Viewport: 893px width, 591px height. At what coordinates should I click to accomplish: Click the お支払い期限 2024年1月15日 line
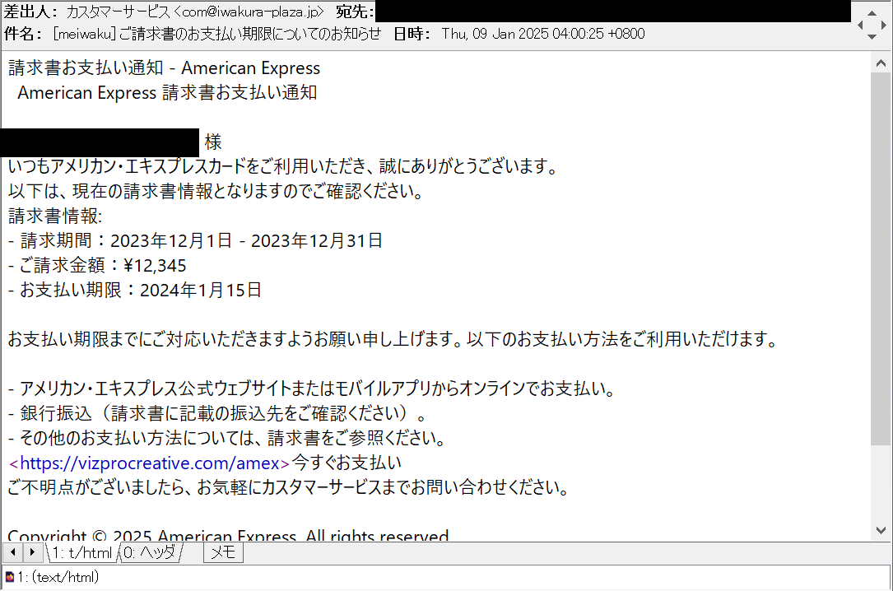click(x=135, y=290)
